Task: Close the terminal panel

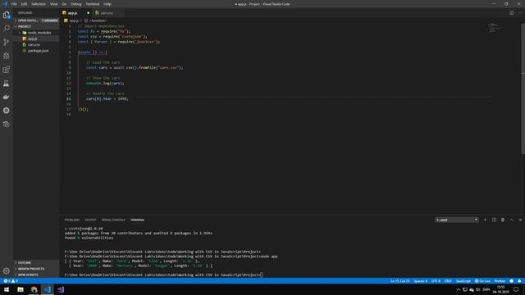Action: click(520, 220)
